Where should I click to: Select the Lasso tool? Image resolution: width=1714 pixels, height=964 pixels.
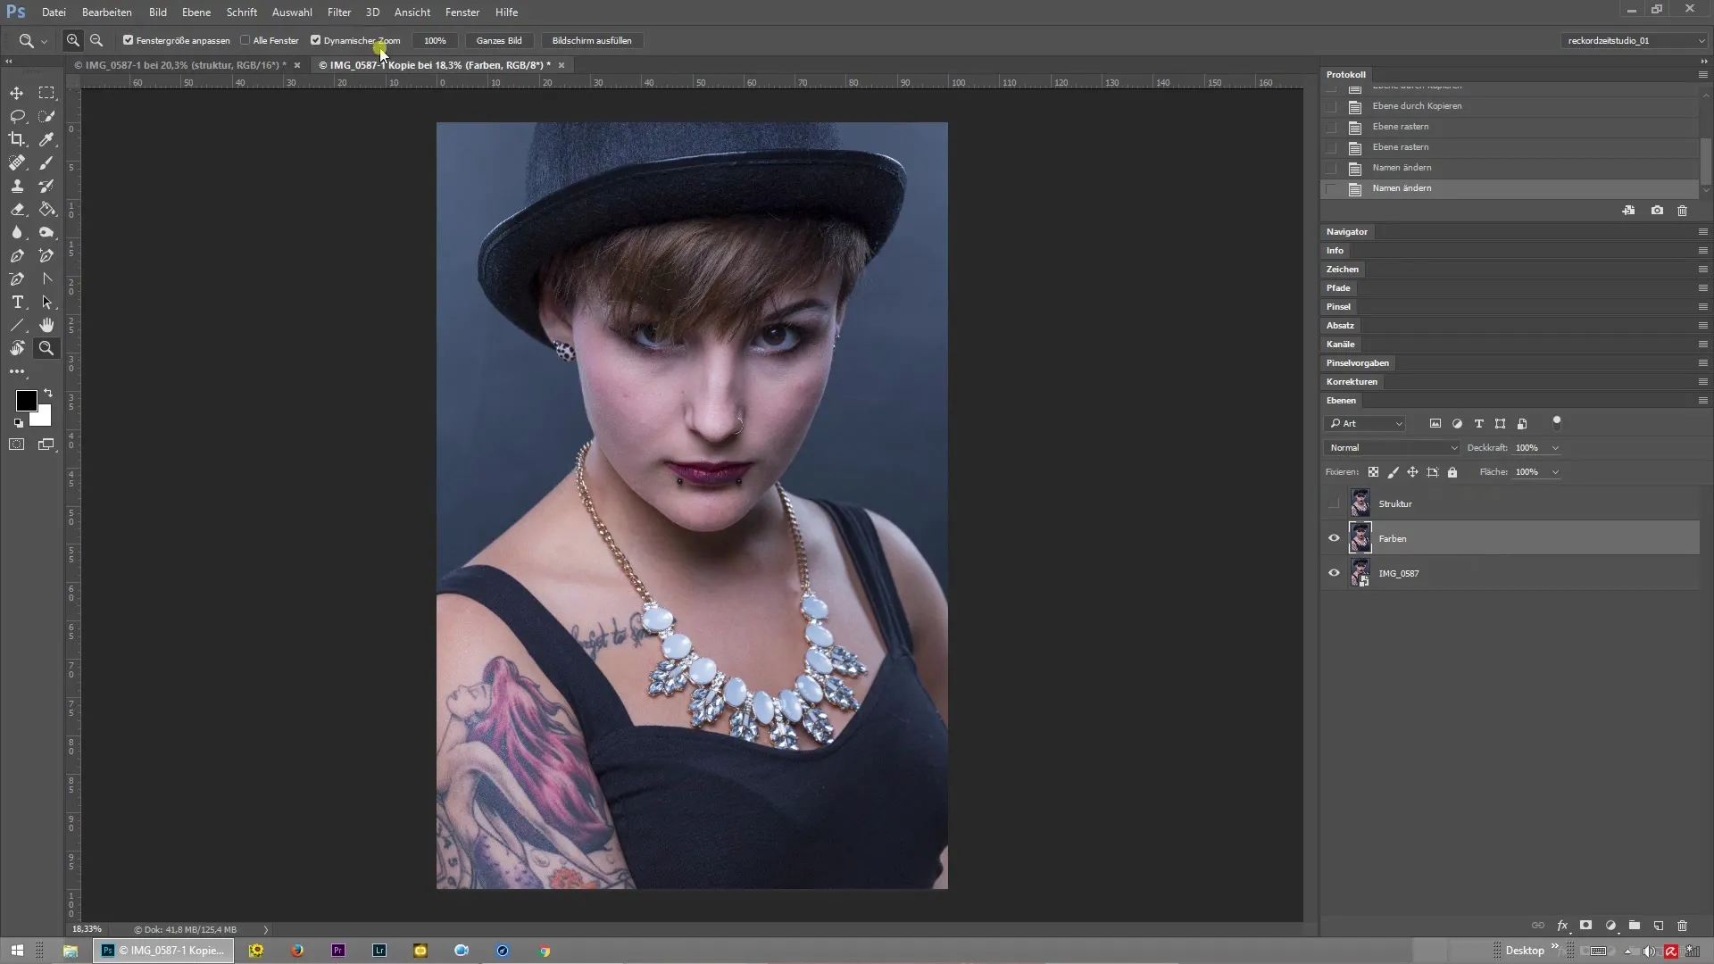[17, 116]
